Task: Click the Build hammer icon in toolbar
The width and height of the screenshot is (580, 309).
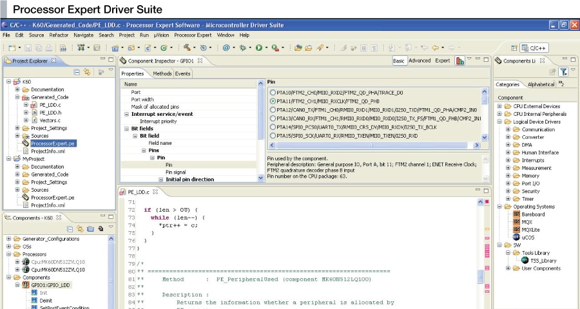Action: pyautogui.click(x=186, y=48)
